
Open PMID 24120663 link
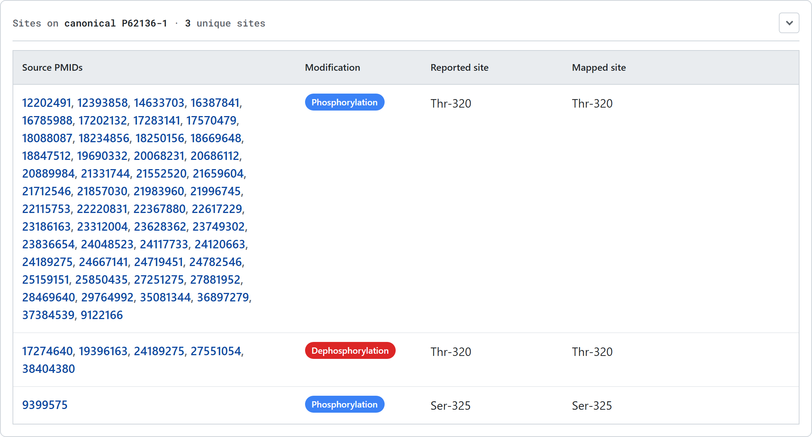click(220, 244)
